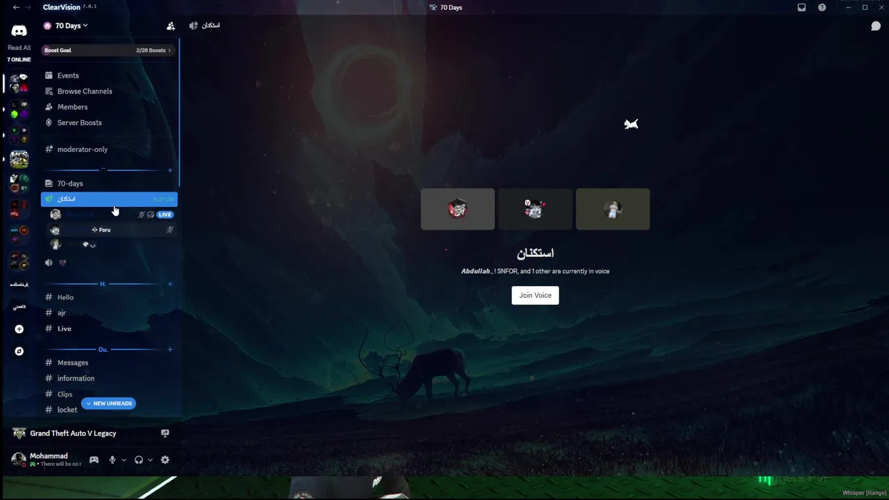Open the Help question mark icon
Image resolution: width=889 pixels, height=500 pixels.
point(822,8)
